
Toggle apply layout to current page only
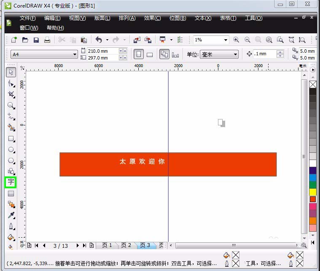[x=175, y=55]
